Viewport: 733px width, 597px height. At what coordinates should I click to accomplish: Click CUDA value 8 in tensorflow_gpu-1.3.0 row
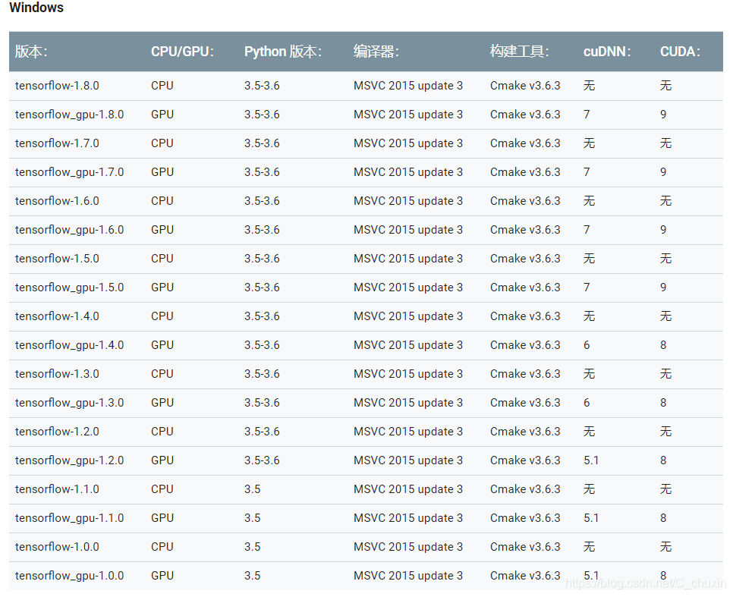click(663, 403)
